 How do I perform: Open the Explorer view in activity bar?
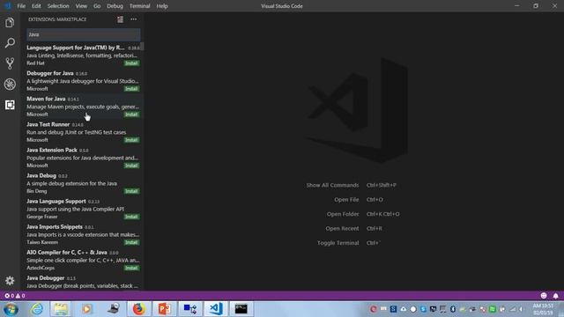click(x=10, y=23)
